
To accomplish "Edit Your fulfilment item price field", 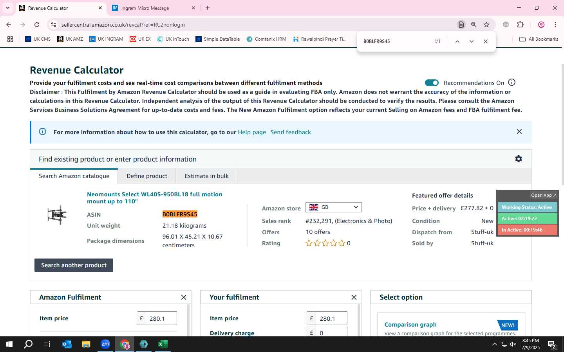I will [331, 318].
